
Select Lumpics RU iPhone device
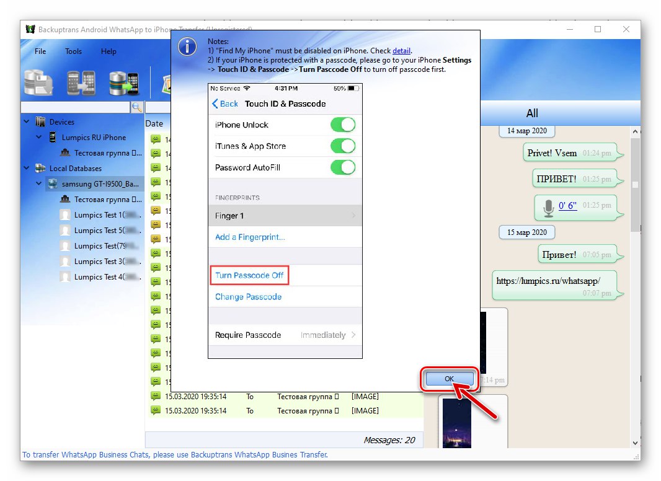pyautogui.click(x=94, y=138)
